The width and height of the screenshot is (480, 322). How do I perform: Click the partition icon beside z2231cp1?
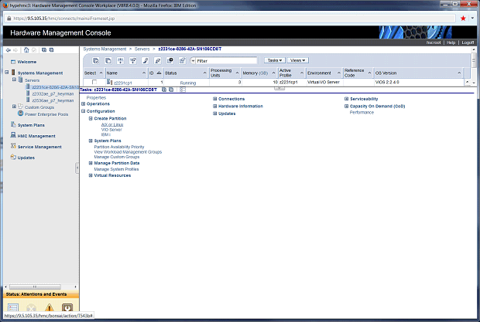110,82
